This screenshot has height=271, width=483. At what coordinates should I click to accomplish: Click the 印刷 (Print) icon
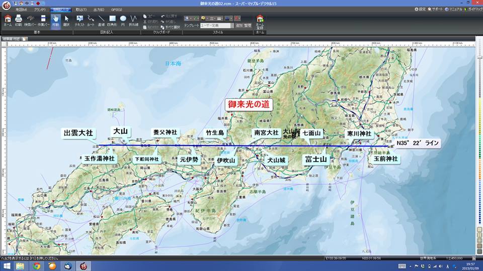pyautogui.click(x=19, y=20)
